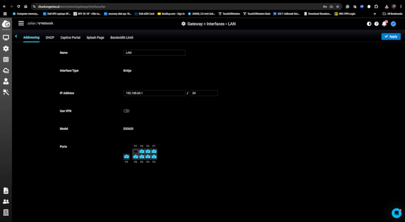Open the hamburger menu next to Julian
The height and width of the screenshot is (222, 405).
(21, 23)
